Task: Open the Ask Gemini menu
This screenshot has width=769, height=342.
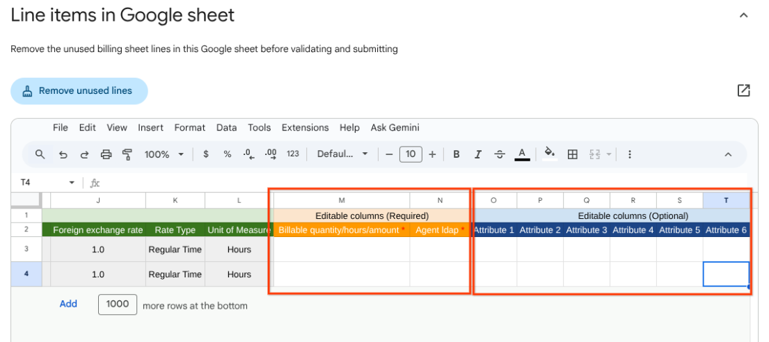Action: point(395,127)
